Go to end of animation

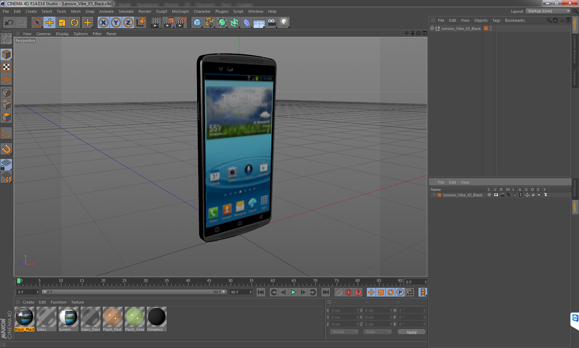click(325, 292)
